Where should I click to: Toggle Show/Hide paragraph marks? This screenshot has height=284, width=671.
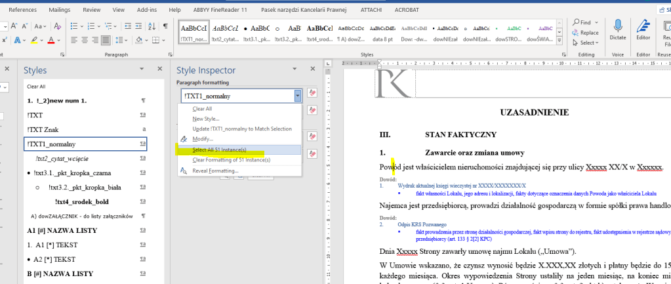[167, 25]
